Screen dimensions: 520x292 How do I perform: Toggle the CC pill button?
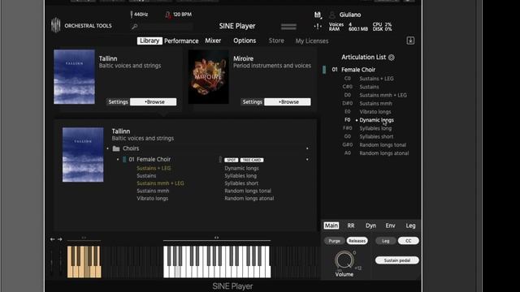tap(408, 241)
